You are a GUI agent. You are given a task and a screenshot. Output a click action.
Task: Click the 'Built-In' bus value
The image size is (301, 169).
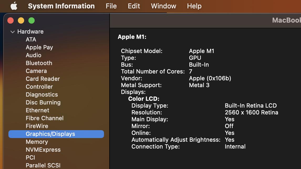coord(199,65)
